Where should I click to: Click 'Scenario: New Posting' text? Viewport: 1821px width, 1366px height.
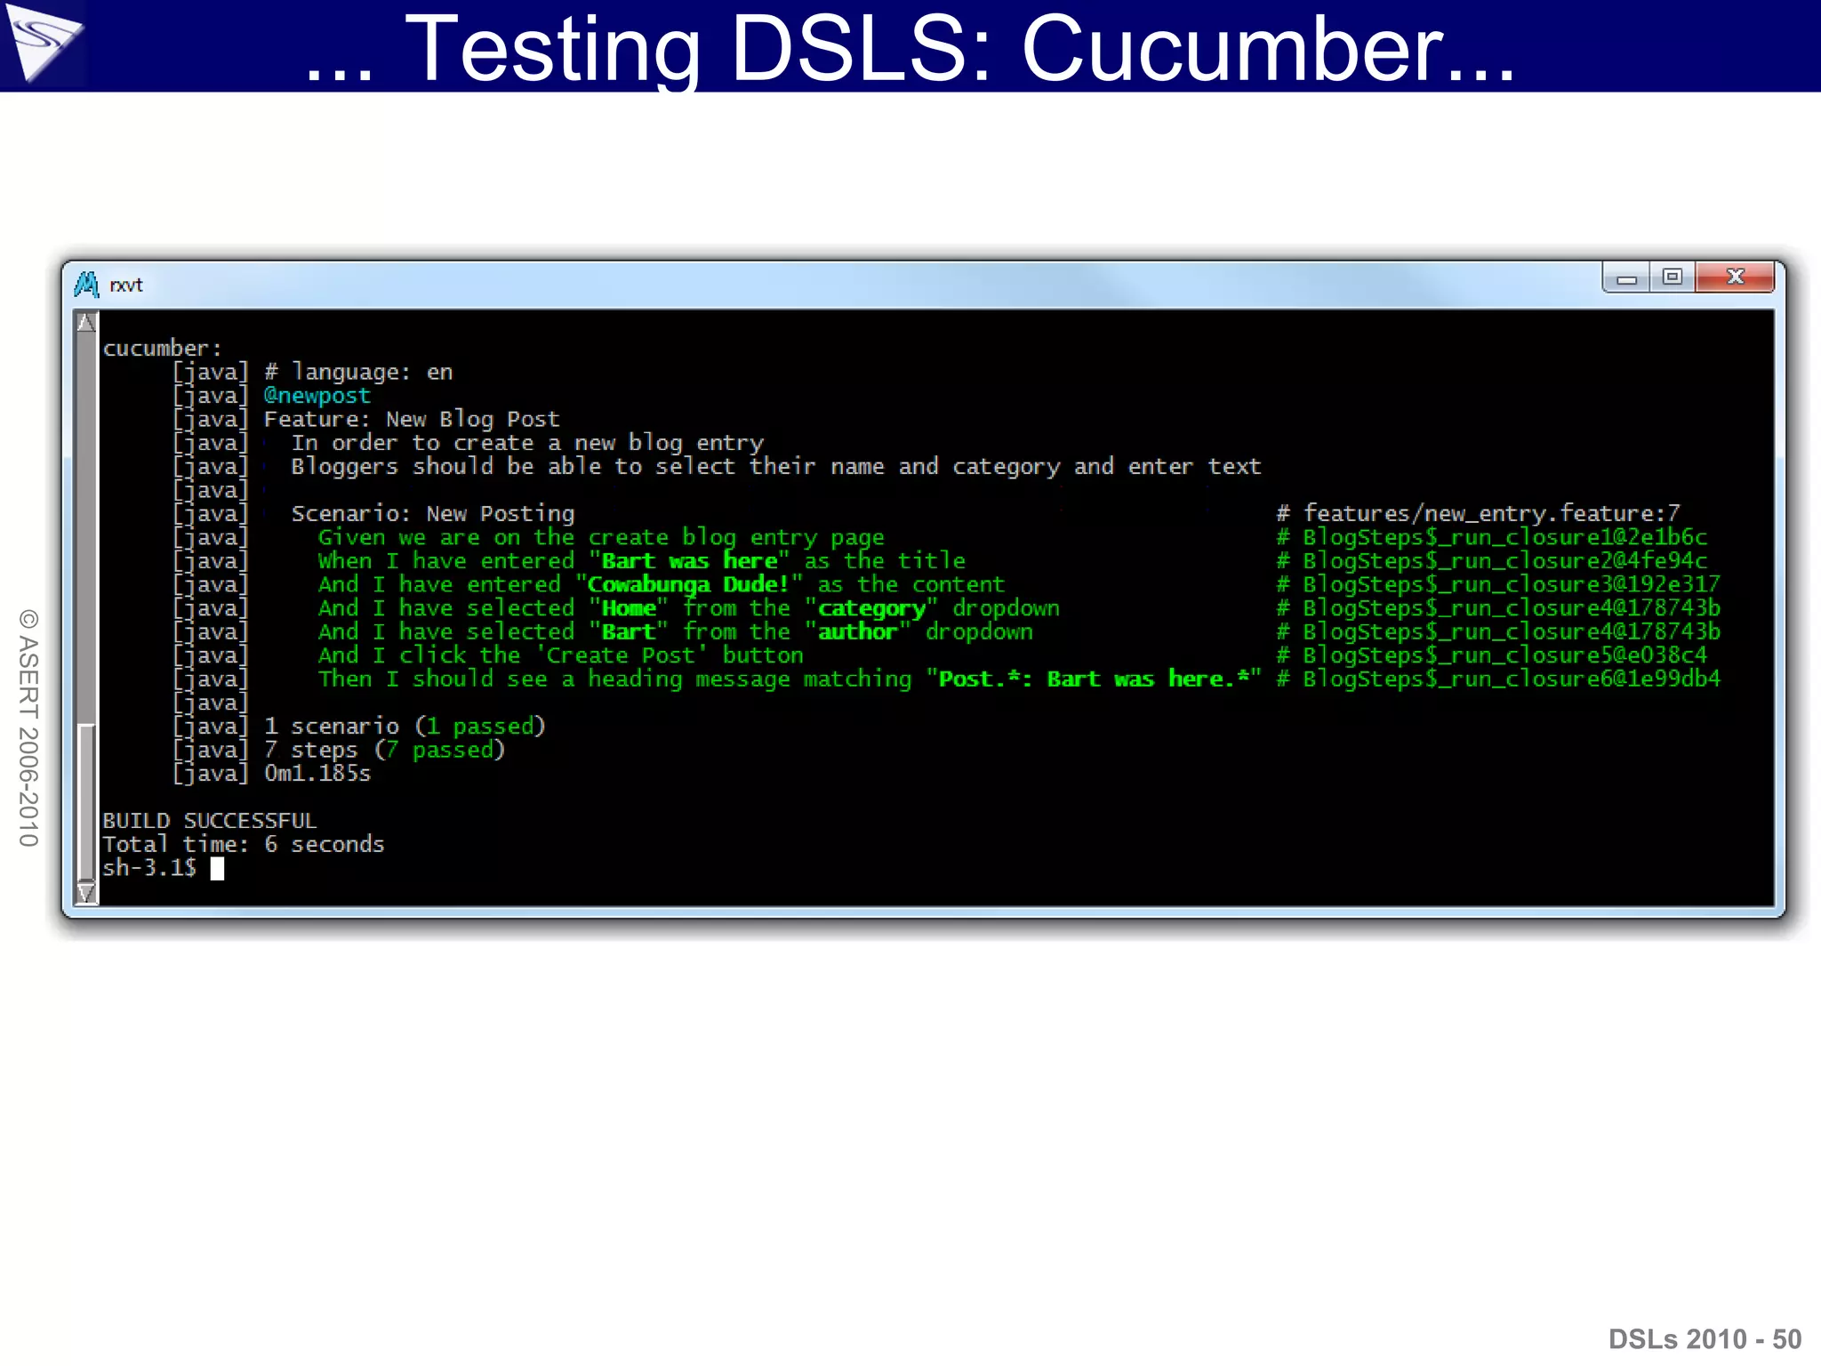(433, 514)
